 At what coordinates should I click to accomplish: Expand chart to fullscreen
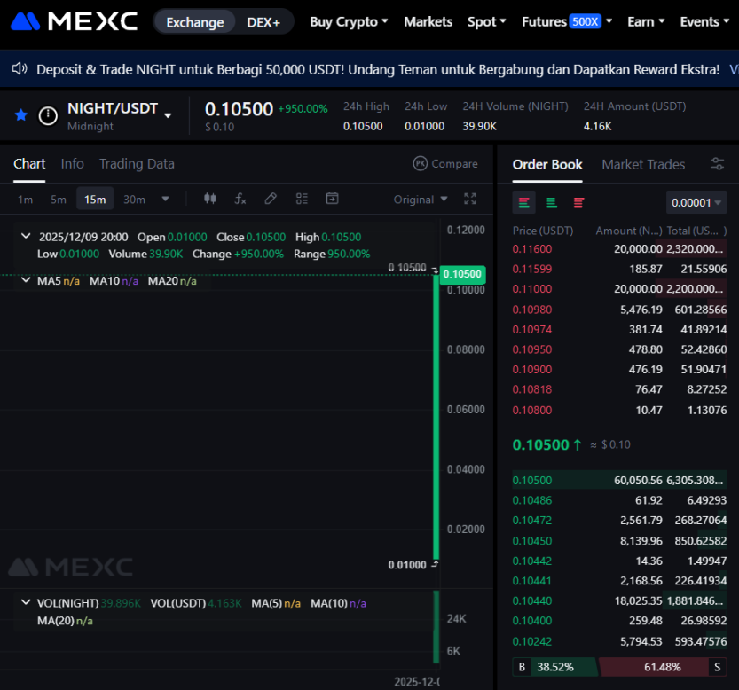[x=470, y=199]
